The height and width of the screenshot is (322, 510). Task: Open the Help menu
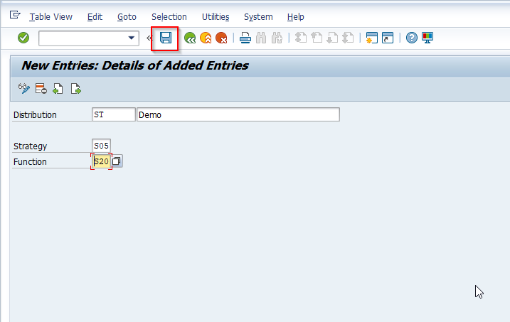[296, 17]
